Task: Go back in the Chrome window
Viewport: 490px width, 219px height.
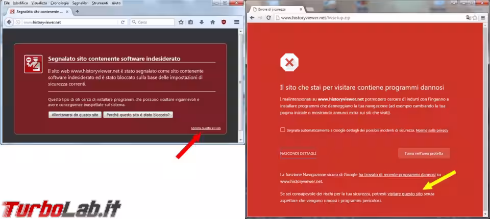Action: coord(252,18)
